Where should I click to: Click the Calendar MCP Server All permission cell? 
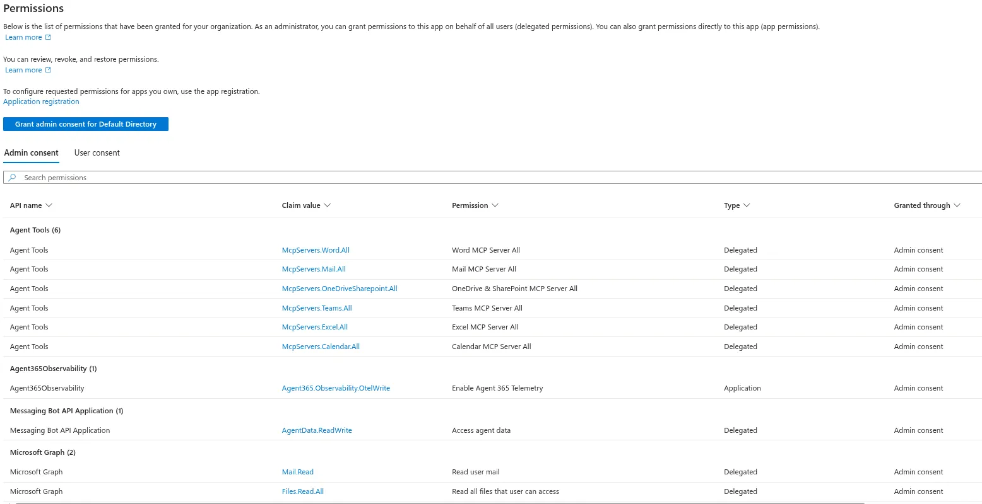492,346
